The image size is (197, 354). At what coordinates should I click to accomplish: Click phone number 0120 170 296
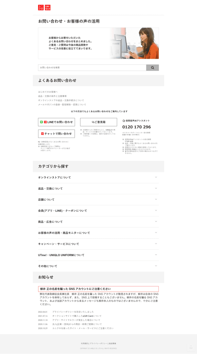137,127
